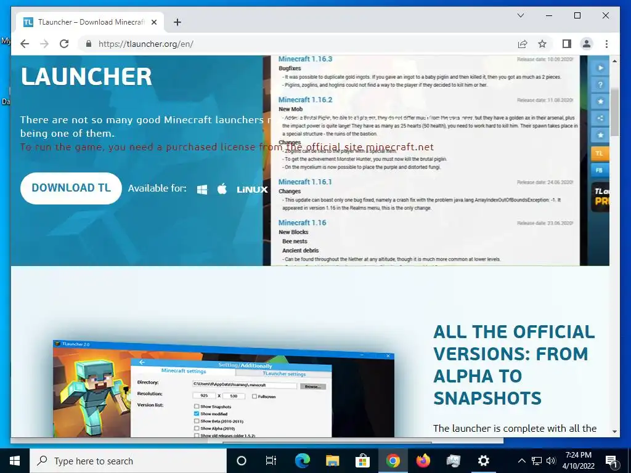Select the TLauncher – Download Minecraft tab

(90, 22)
